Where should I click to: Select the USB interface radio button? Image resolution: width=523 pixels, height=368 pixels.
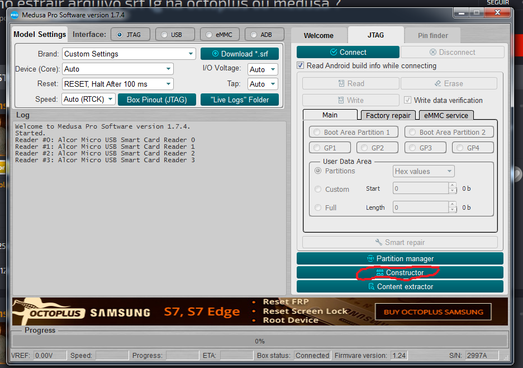tap(164, 35)
